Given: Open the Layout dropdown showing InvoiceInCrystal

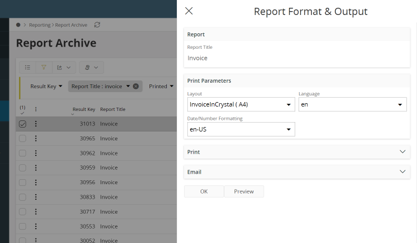Looking at the screenshot, I should (241, 104).
